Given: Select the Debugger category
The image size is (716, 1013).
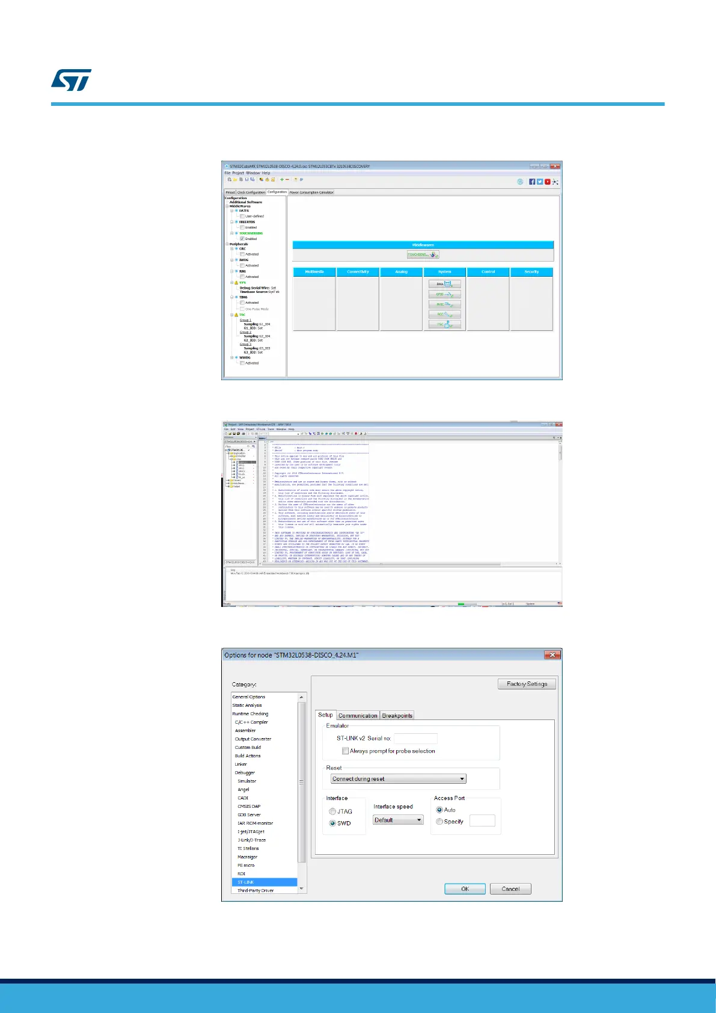Looking at the screenshot, I should point(245,772).
